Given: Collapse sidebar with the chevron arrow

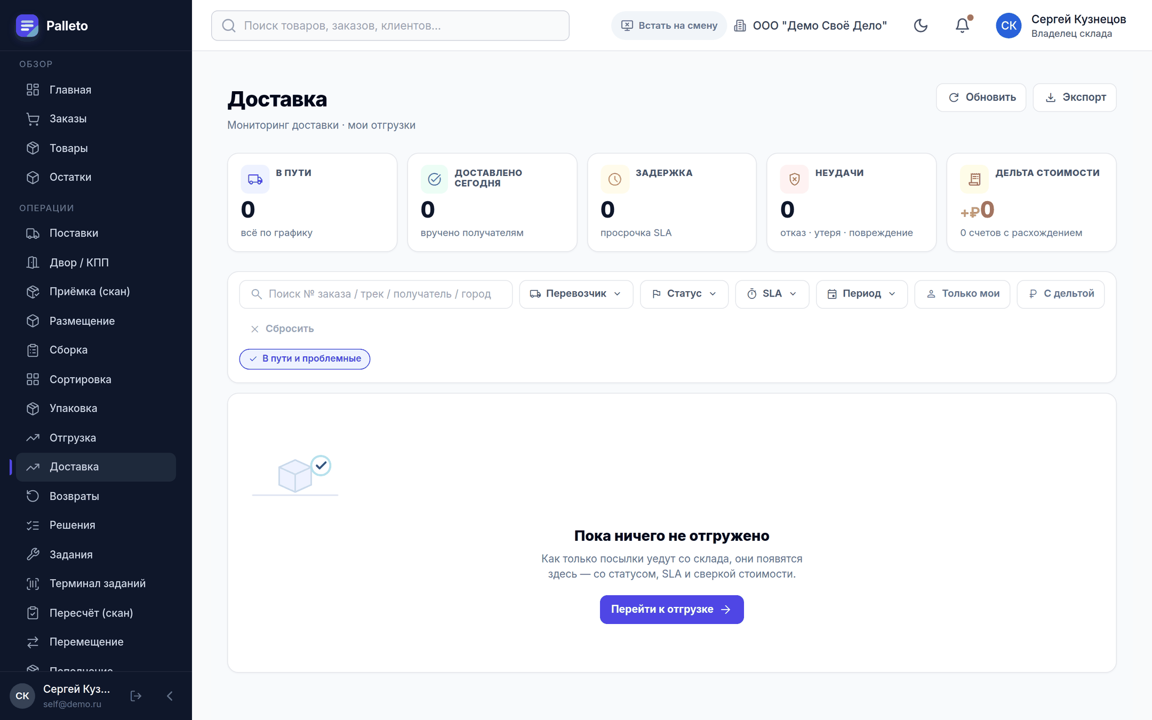Looking at the screenshot, I should click(170, 695).
